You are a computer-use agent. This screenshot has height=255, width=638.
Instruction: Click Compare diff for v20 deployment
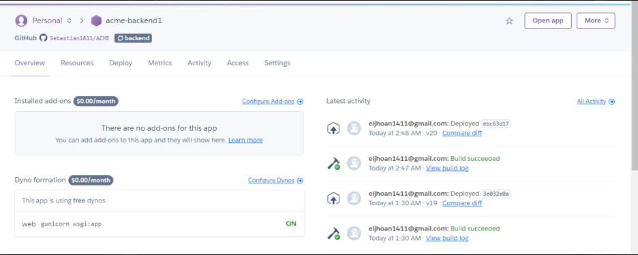[462, 133]
